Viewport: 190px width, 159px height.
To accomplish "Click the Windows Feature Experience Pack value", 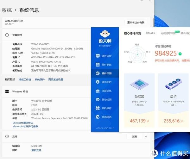I will [60, 118].
